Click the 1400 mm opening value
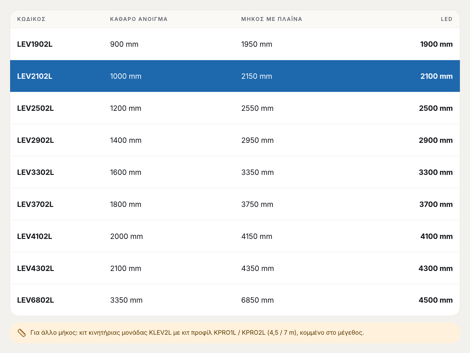This screenshot has width=470, height=353. [x=126, y=140]
